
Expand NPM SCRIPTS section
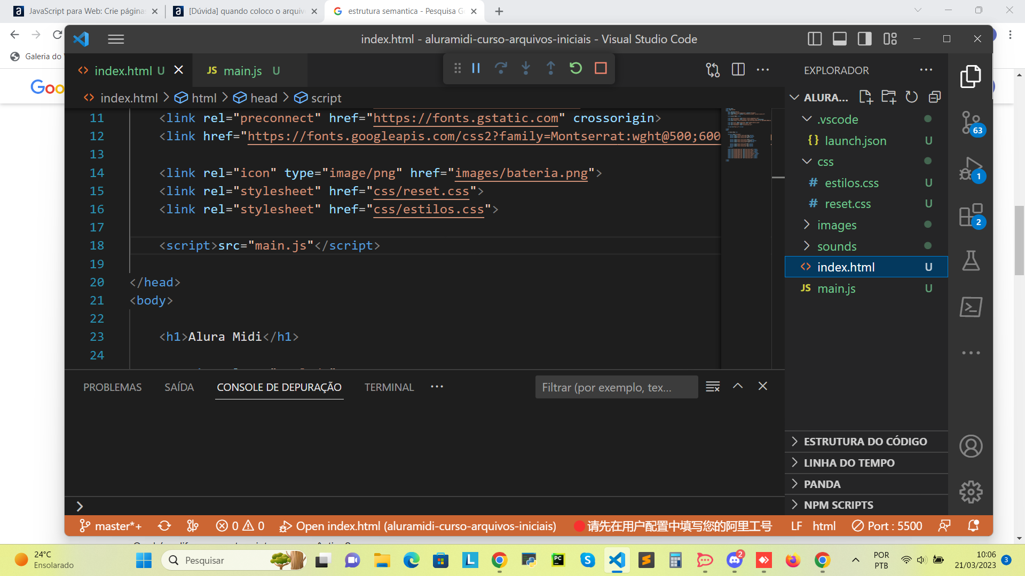click(x=866, y=505)
